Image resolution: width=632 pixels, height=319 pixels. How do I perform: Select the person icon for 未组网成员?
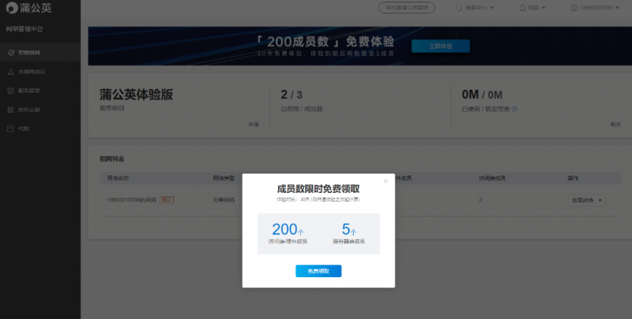click(11, 72)
